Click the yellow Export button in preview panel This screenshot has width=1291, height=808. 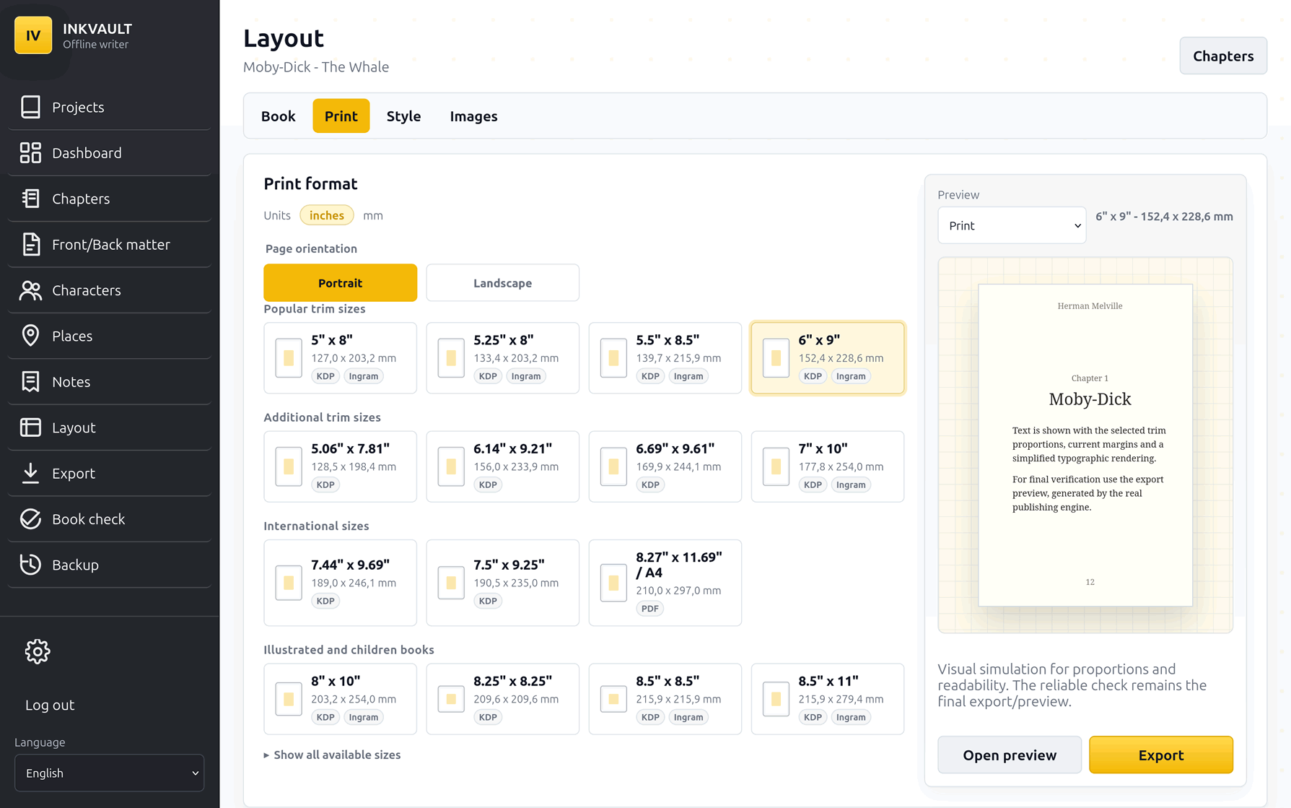(x=1160, y=755)
